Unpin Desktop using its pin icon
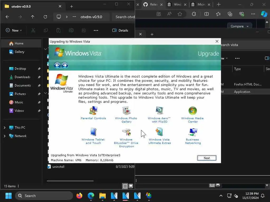The image size is (270, 202). (39, 69)
